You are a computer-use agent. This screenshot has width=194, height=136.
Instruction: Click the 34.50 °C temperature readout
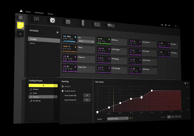tap(67, 46)
